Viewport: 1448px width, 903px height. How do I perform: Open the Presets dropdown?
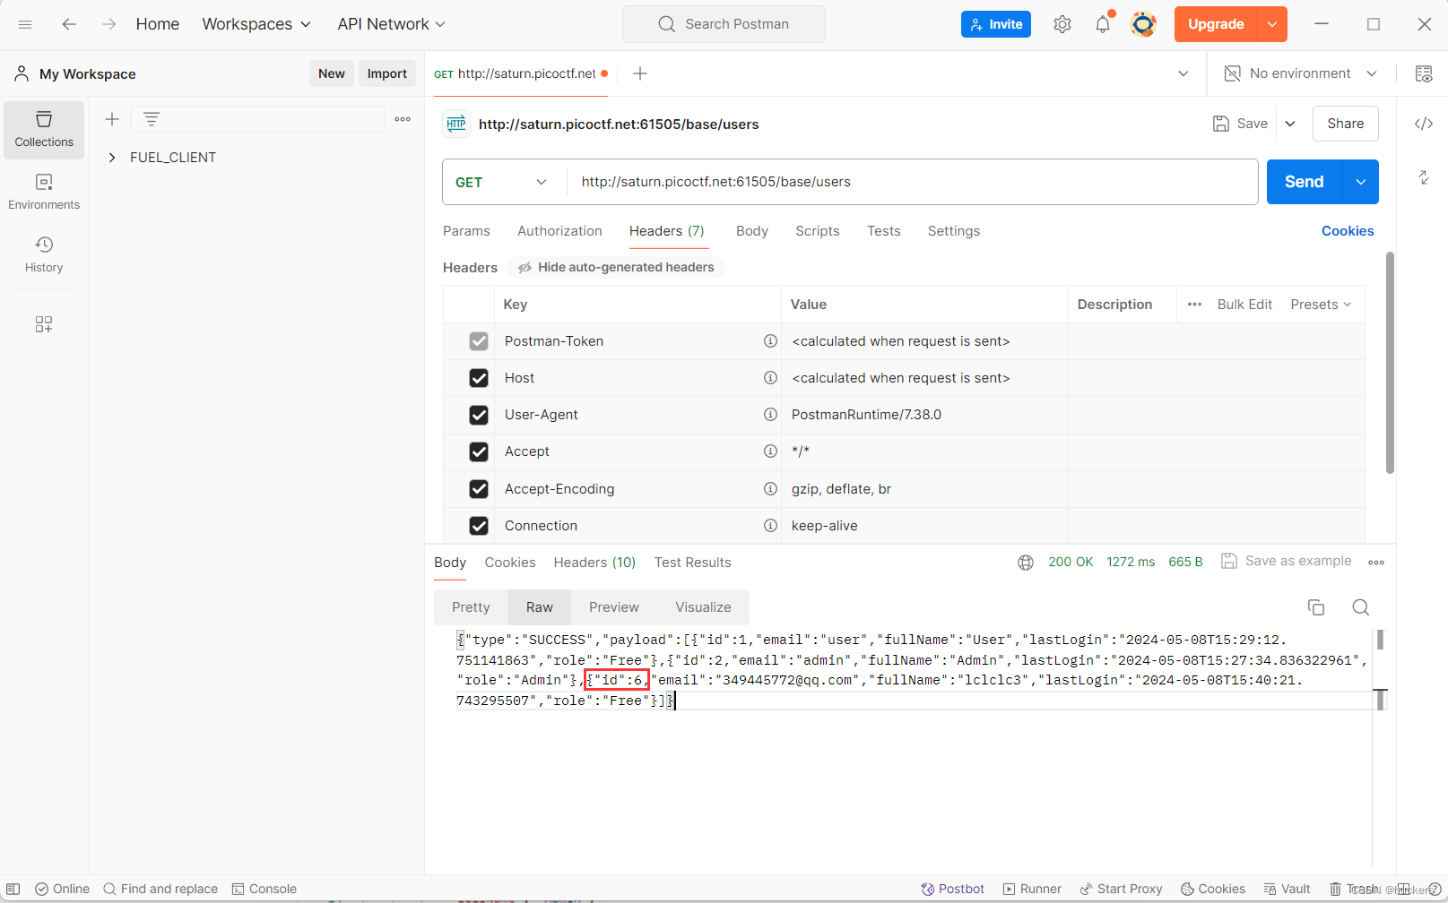pyautogui.click(x=1321, y=305)
